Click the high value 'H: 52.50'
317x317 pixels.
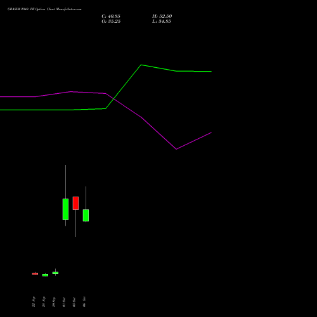(x=162, y=16)
